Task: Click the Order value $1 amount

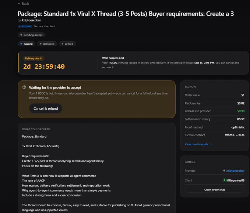Action: tap(243, 95)
